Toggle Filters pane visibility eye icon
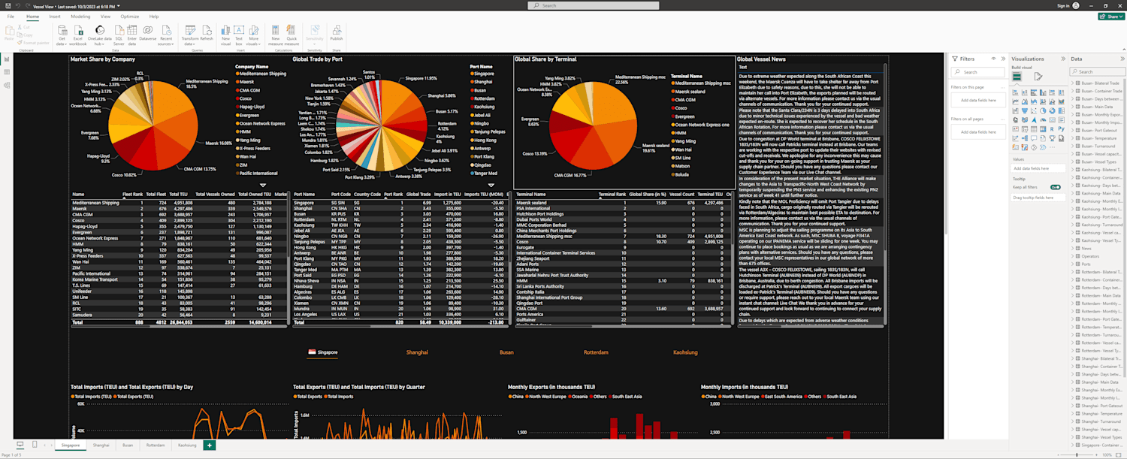The width and height of the screenshot is (1127, 459). (x=993, y=59)
